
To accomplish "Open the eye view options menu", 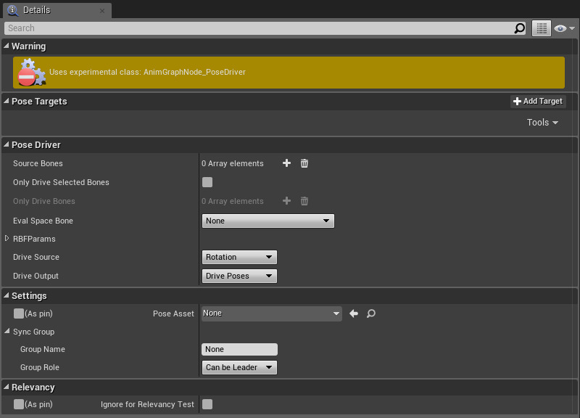I will coord(564,28).
